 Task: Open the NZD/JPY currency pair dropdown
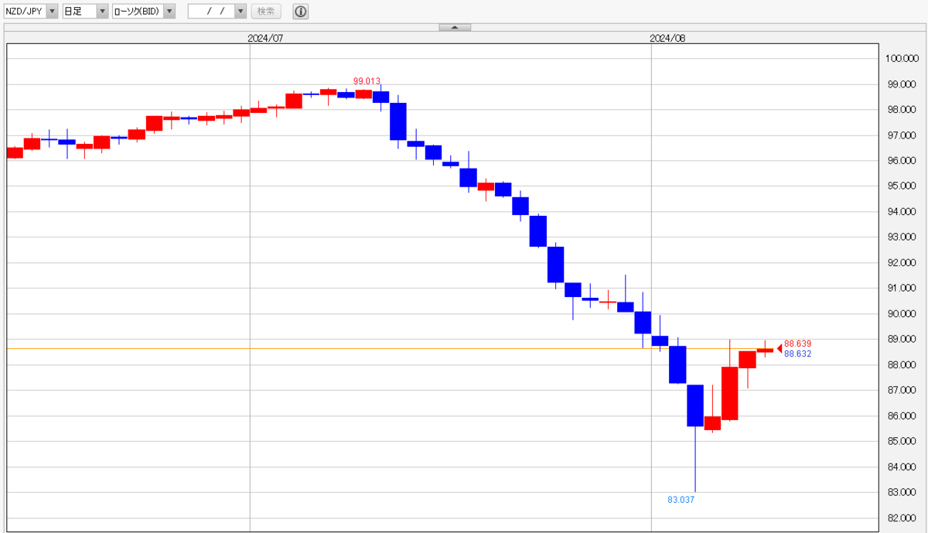tap(32, 11)
